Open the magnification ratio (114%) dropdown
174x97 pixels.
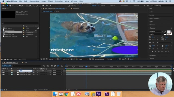(x=52, y=59)
